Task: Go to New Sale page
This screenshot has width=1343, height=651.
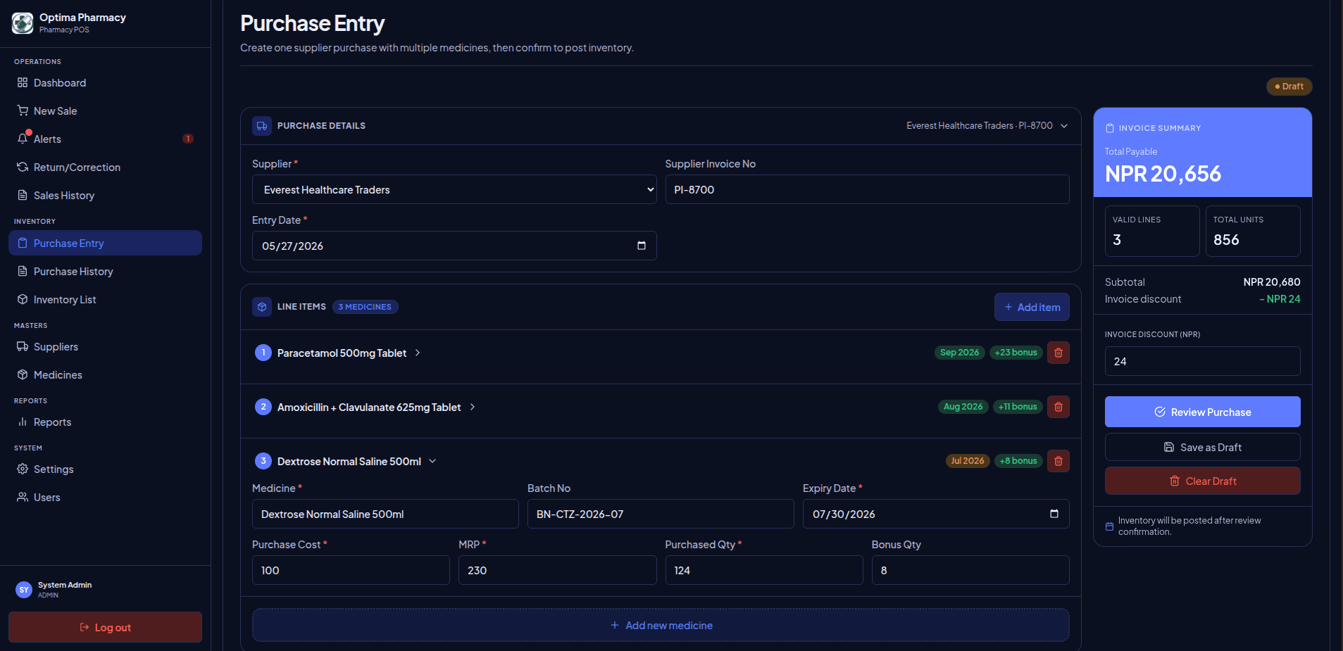Action: coord(105,111)
